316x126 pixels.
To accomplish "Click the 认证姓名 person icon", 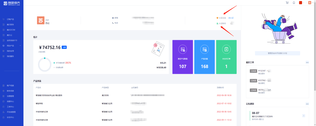I will click(217, 23).
